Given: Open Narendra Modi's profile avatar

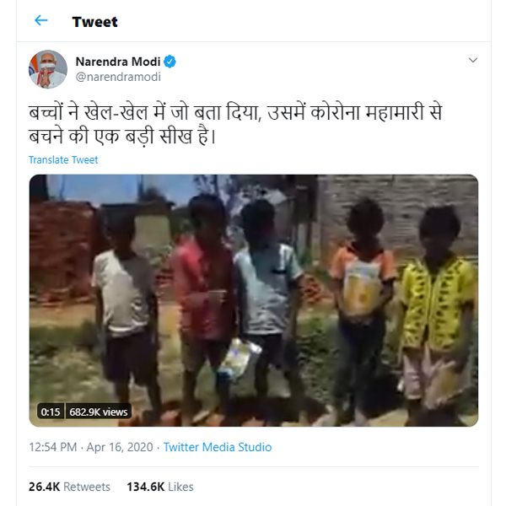Looking at the screenshot, I should [x=48, y=69].
